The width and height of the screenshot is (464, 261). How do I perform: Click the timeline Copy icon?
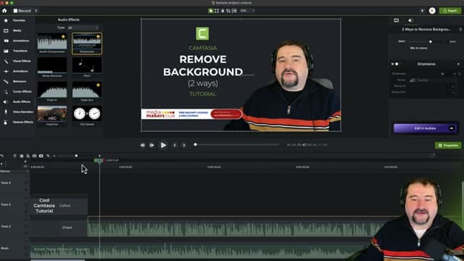click(x=21, y=156)
